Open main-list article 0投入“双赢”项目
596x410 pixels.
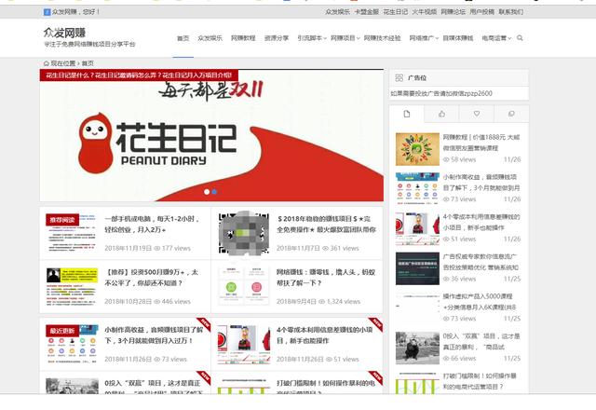click(154, 388)
